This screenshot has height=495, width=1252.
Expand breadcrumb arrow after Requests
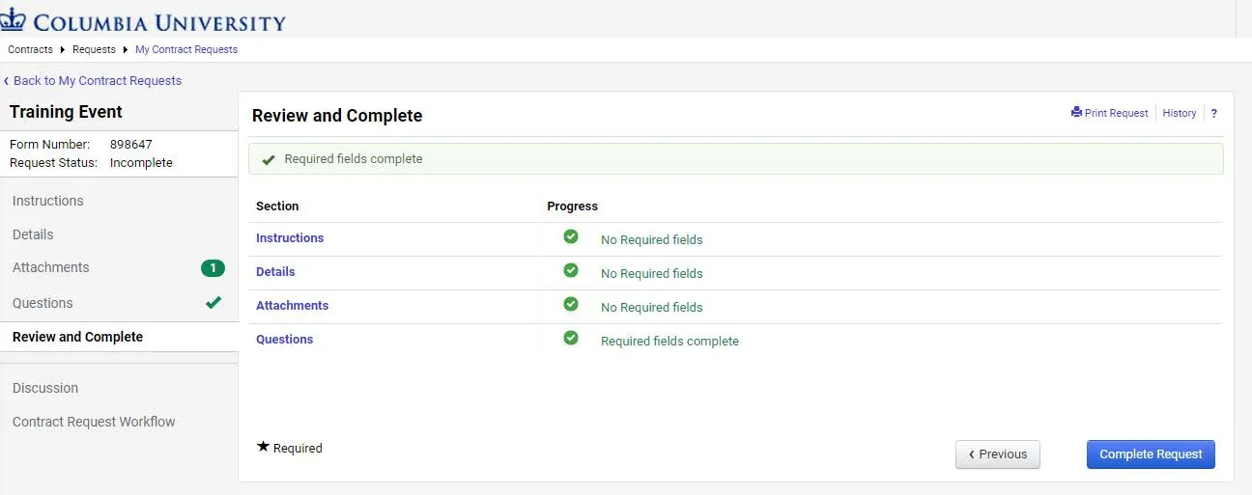click(x=126, y=49)
